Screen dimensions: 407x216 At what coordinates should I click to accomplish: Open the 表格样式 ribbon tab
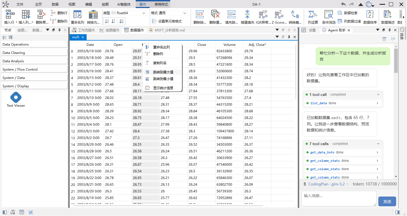pyautogui.click(x=161, y=4)
